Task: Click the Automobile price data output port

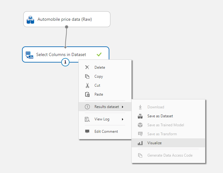Action: (66, 27)
